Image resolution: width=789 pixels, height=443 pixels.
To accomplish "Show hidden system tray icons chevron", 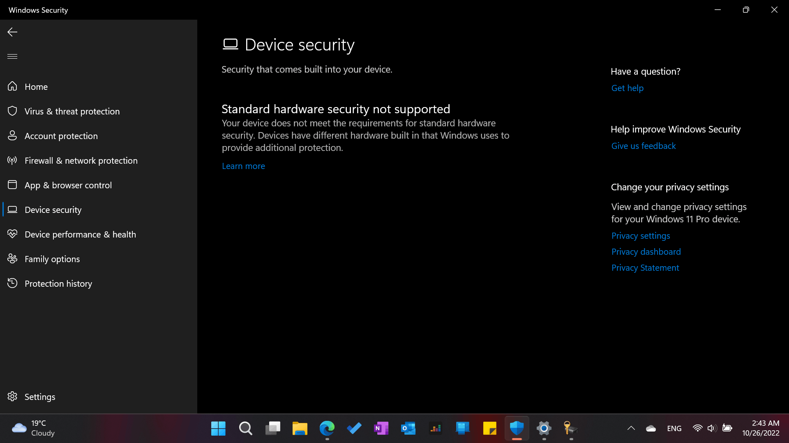I will click(x=631, y=428).
